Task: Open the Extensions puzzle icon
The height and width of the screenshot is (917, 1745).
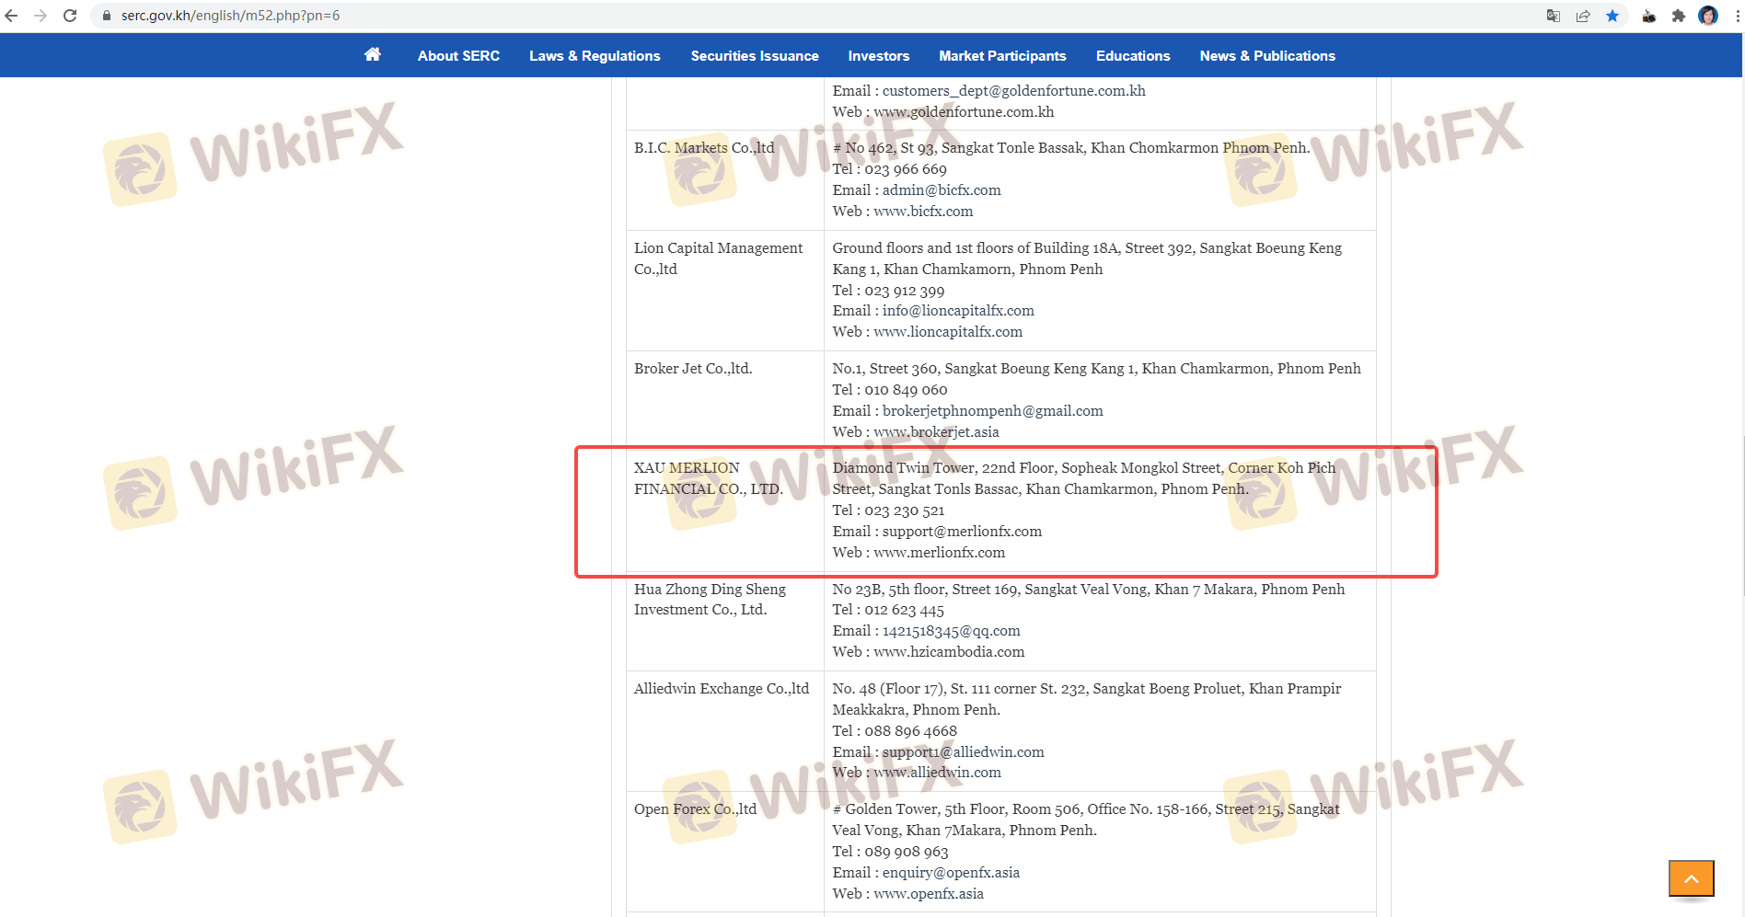Action: [x=1679, y=16]
